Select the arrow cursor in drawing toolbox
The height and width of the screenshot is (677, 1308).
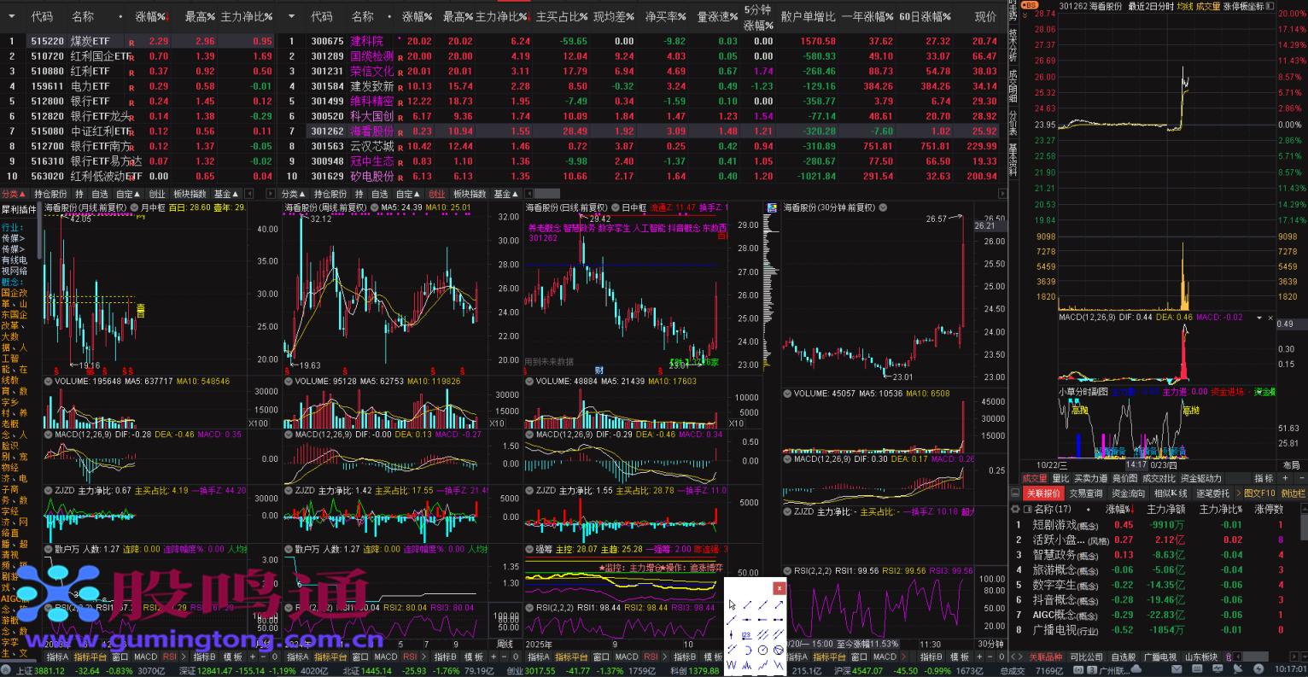click(732, 604)
